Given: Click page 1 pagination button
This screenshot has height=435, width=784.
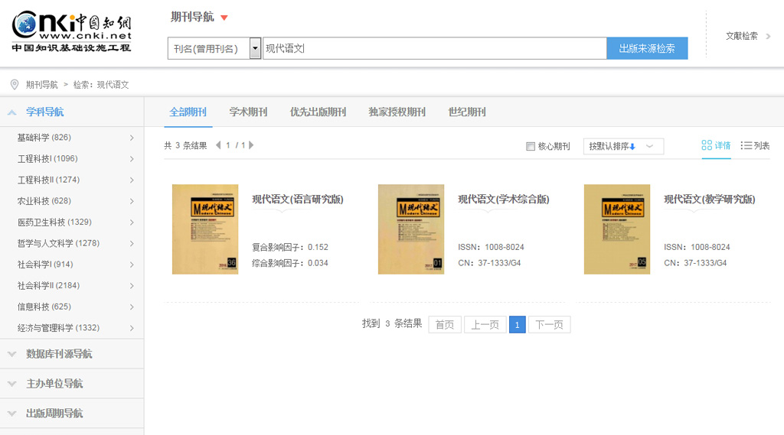Looking at the screenshot, I should click(x=518, y=325).
